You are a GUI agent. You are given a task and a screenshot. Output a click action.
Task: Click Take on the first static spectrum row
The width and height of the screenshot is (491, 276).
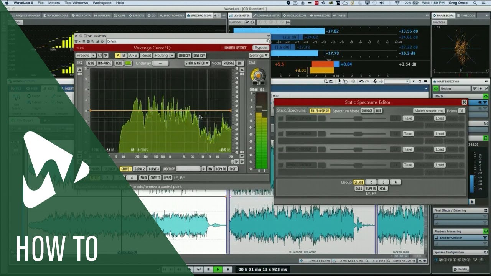tap(408, 118)
